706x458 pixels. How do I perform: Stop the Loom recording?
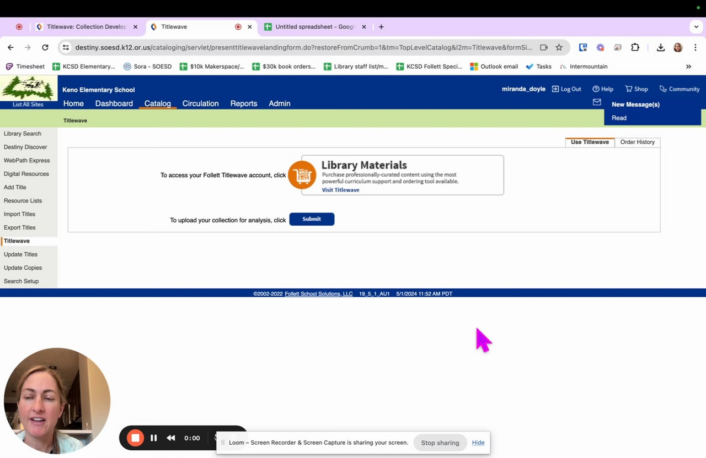135,438
